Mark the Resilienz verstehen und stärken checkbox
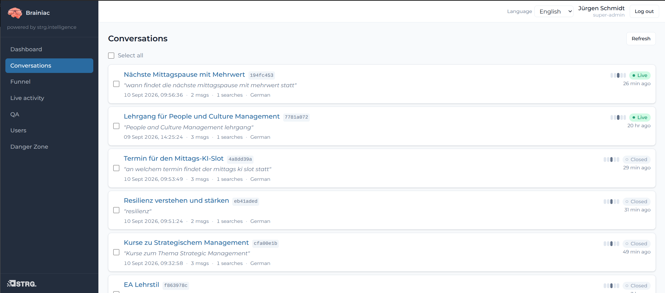Viewport: 665px width, 293px height. pyautogui.click(x=117, y=210)
